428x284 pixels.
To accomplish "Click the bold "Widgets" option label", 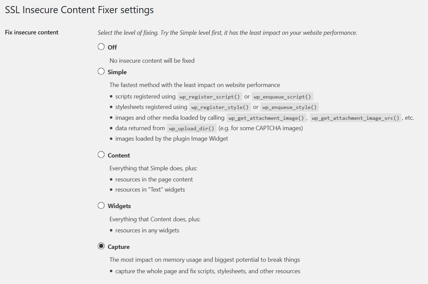I will [119, 206].
